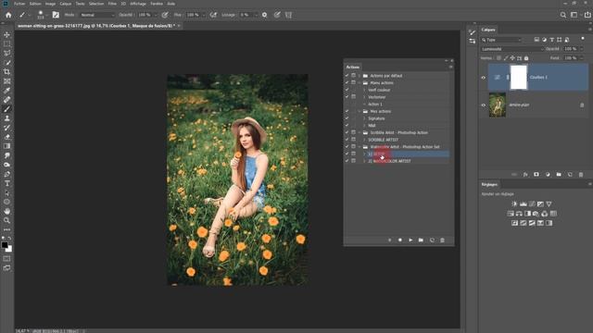Select the Hand tool

point(6,211)
